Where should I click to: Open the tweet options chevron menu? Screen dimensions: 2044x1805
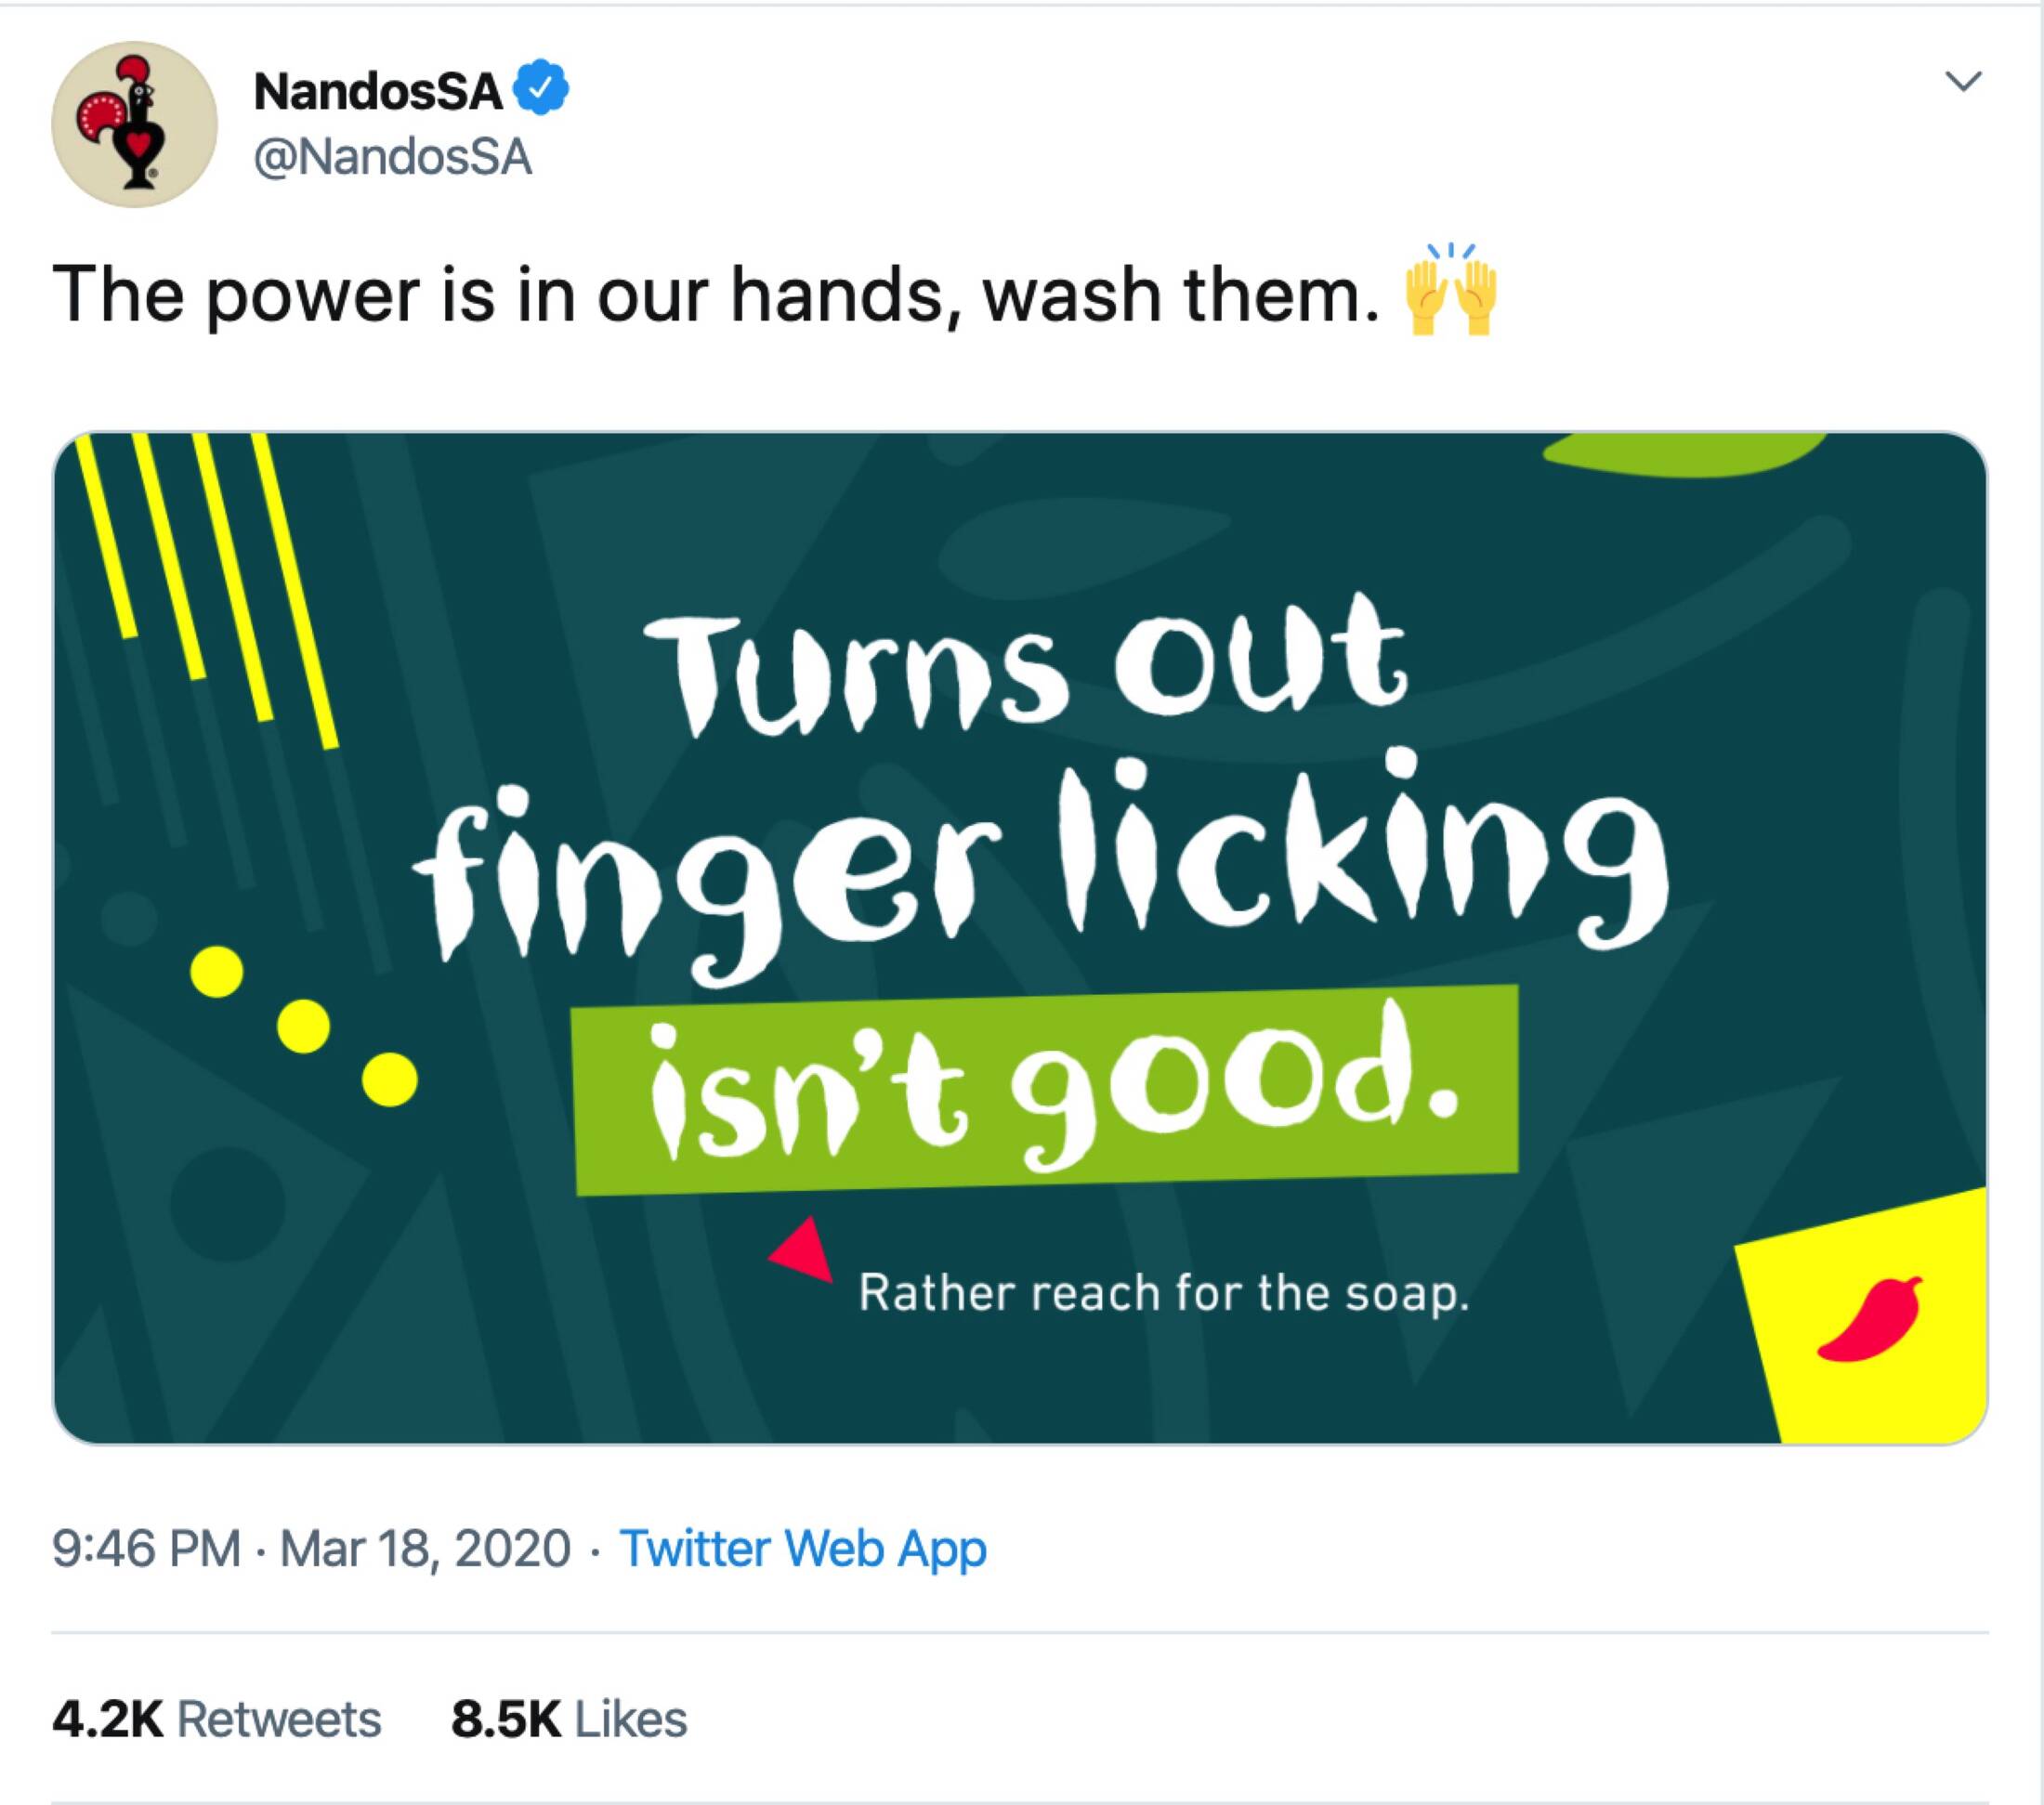[x=1964, y=81]
